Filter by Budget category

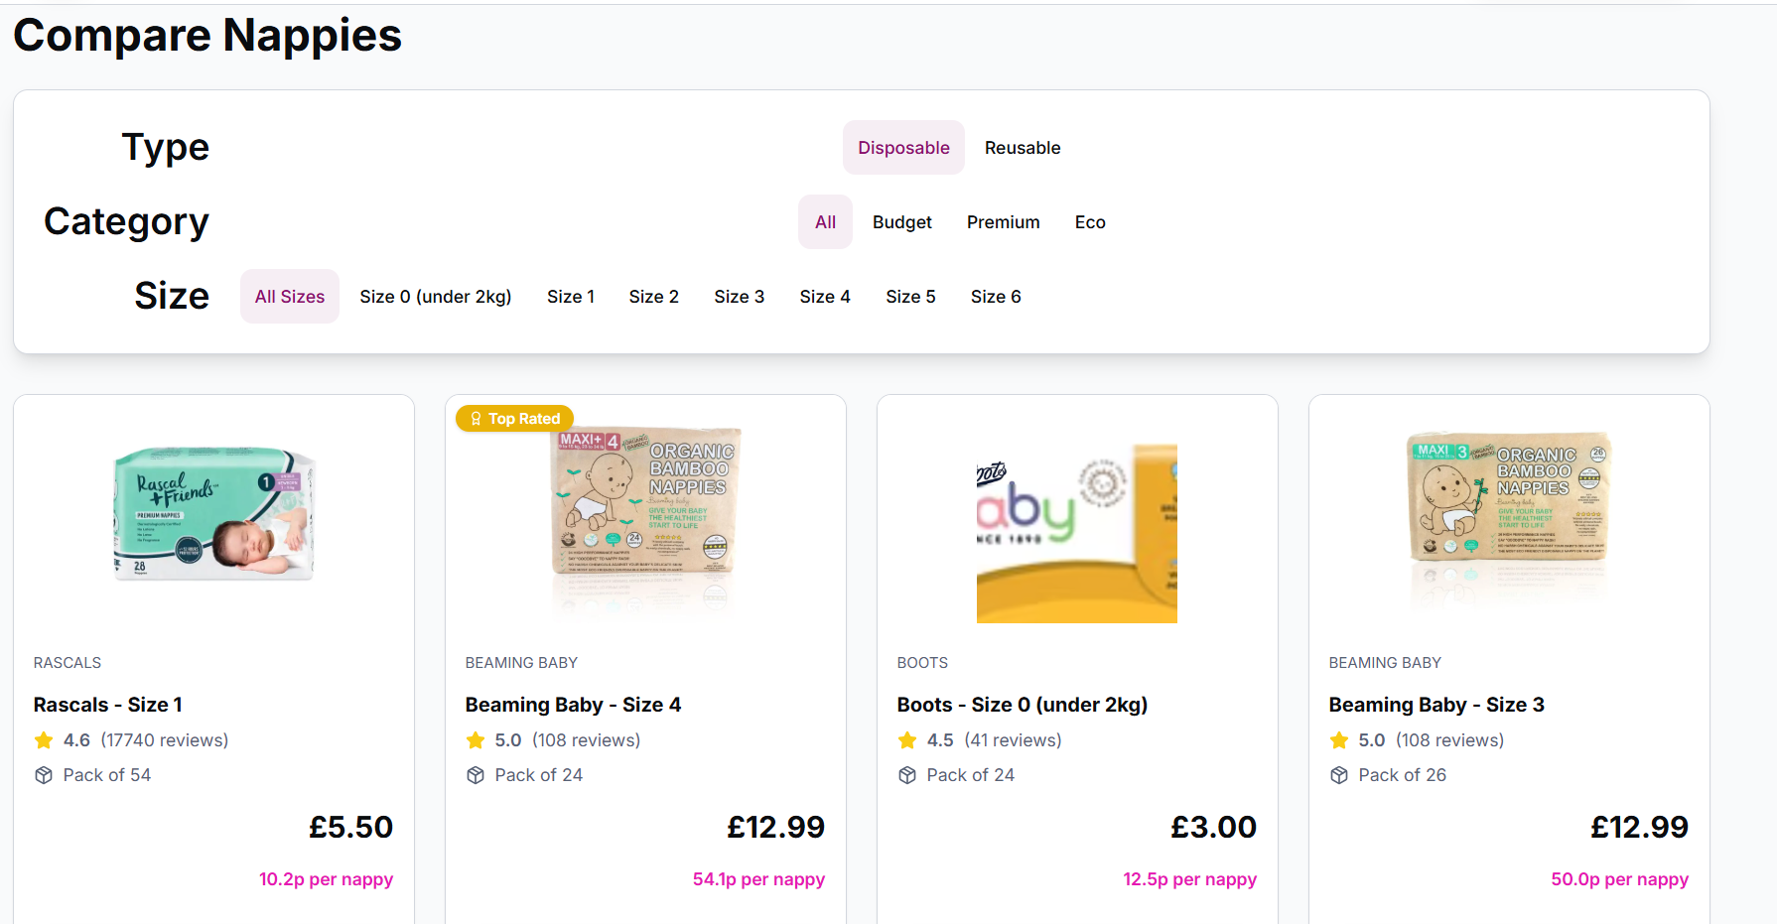[901, 222]
